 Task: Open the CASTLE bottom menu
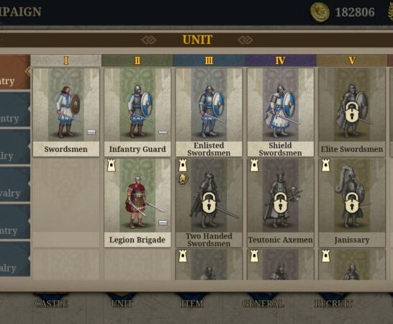(x=51, y=303)
